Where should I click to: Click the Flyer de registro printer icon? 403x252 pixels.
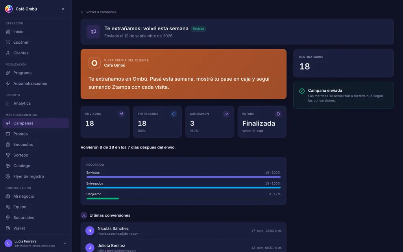click(x=8, y=176)
